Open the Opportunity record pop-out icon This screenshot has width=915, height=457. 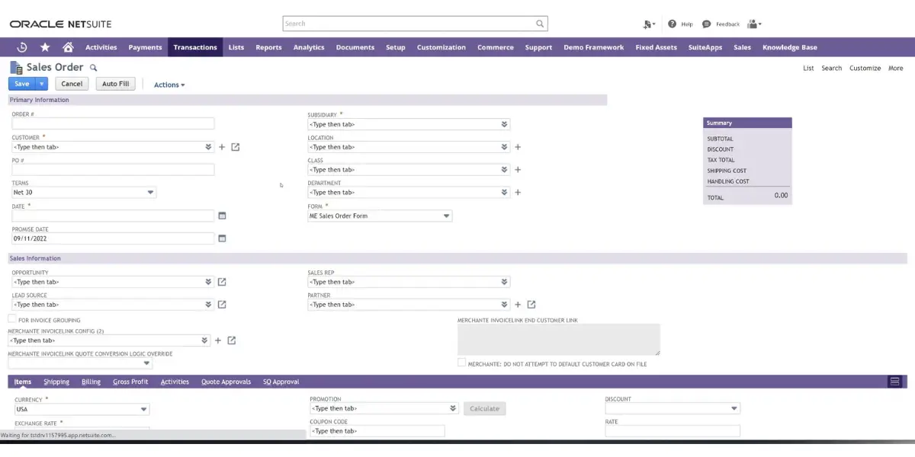[222, 282]
